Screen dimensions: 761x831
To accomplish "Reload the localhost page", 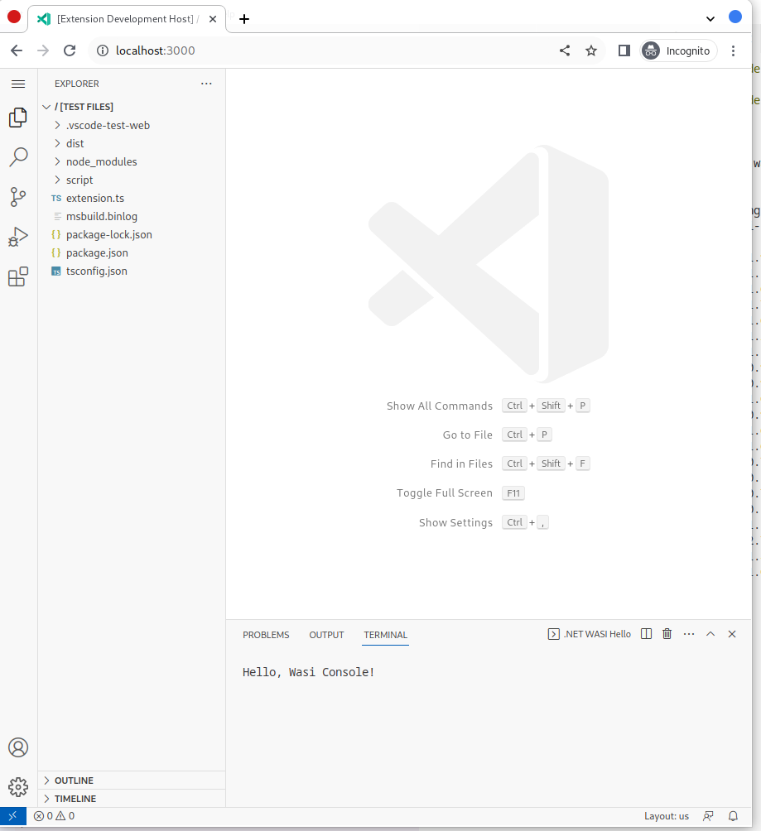I will coord(70,50).
